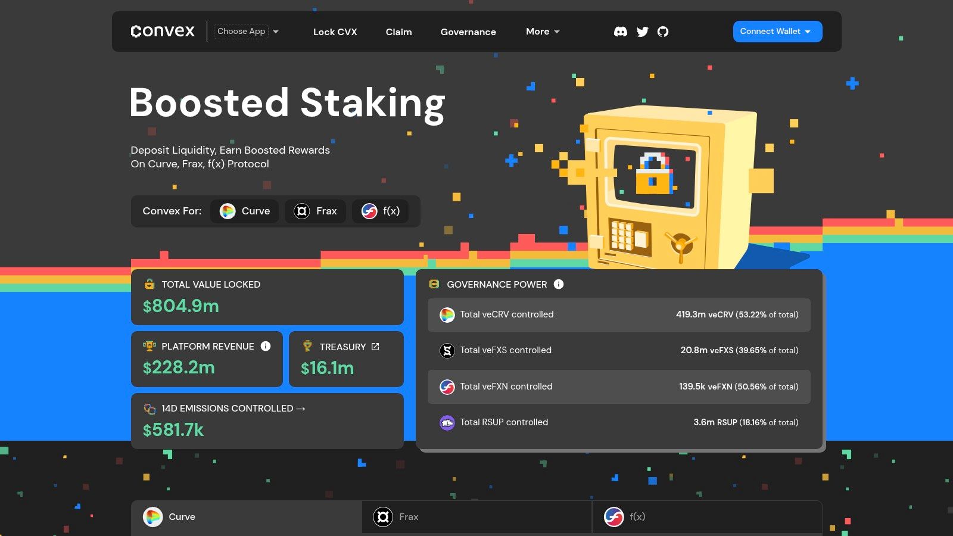Image resolution: width=953 pixels, height=536 pixels.
Task: Open the Discord link icon
Action: tap(621, 32)
